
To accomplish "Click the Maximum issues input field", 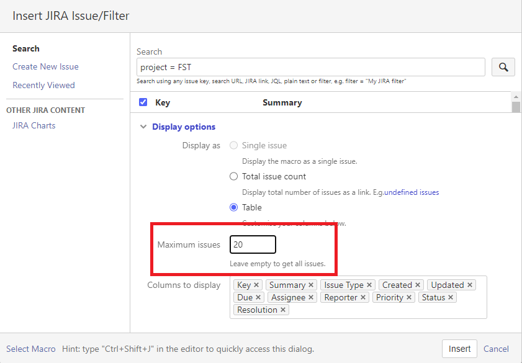I will click(253, 244).
